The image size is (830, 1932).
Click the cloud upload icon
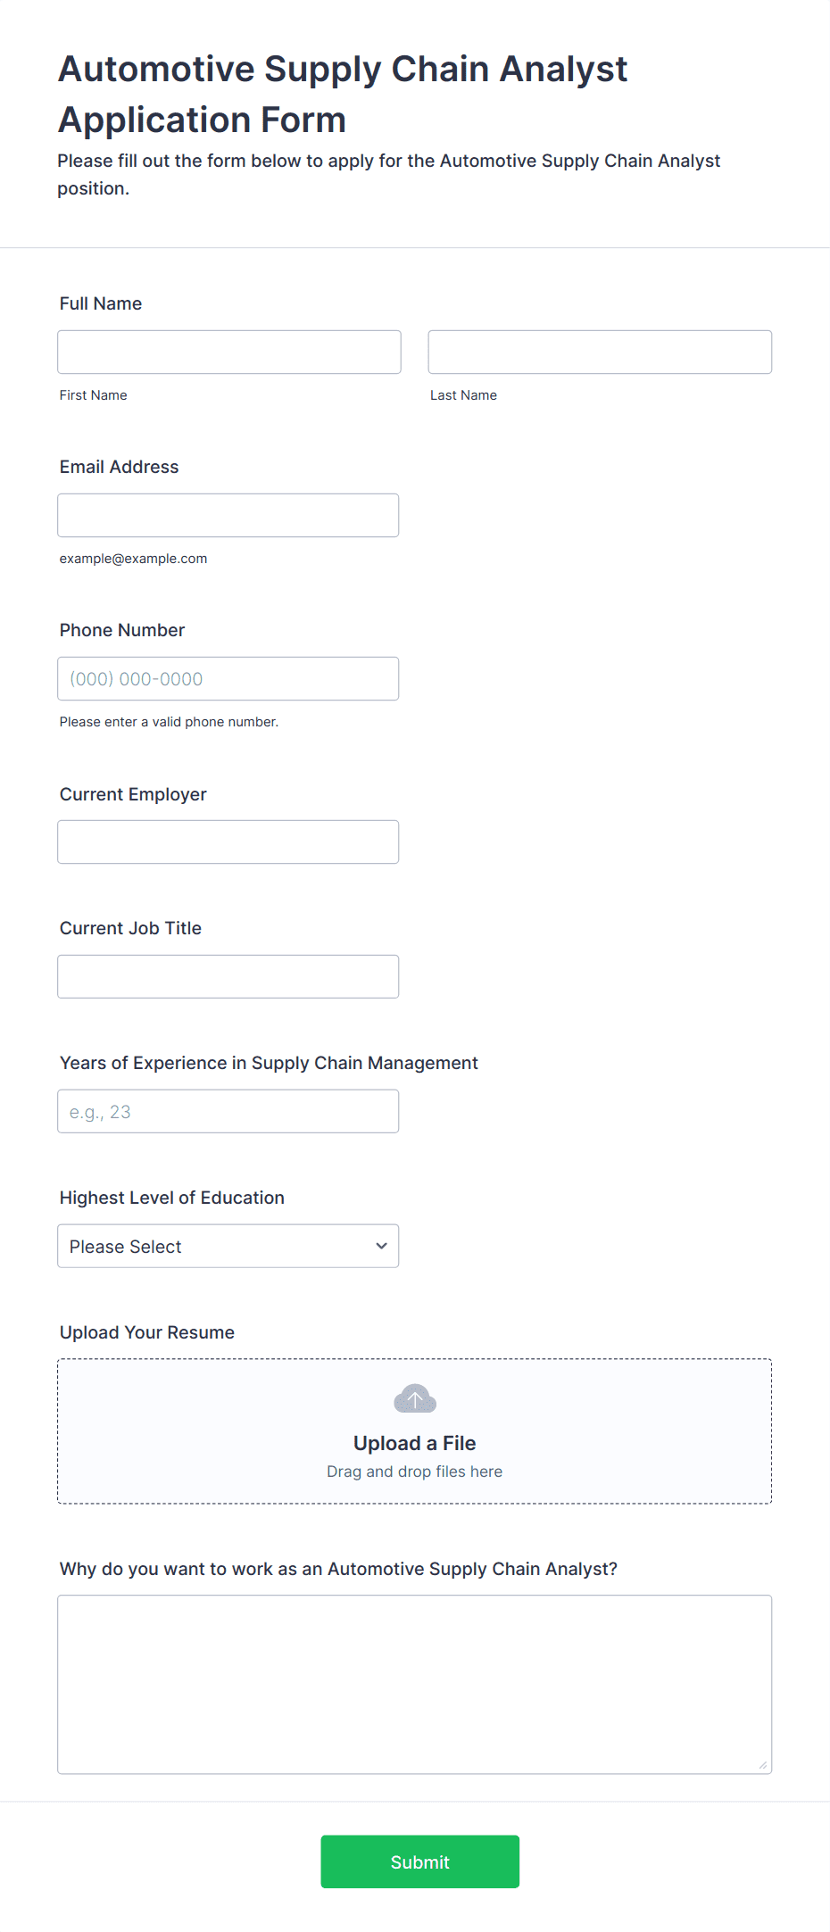[415, 1398]
